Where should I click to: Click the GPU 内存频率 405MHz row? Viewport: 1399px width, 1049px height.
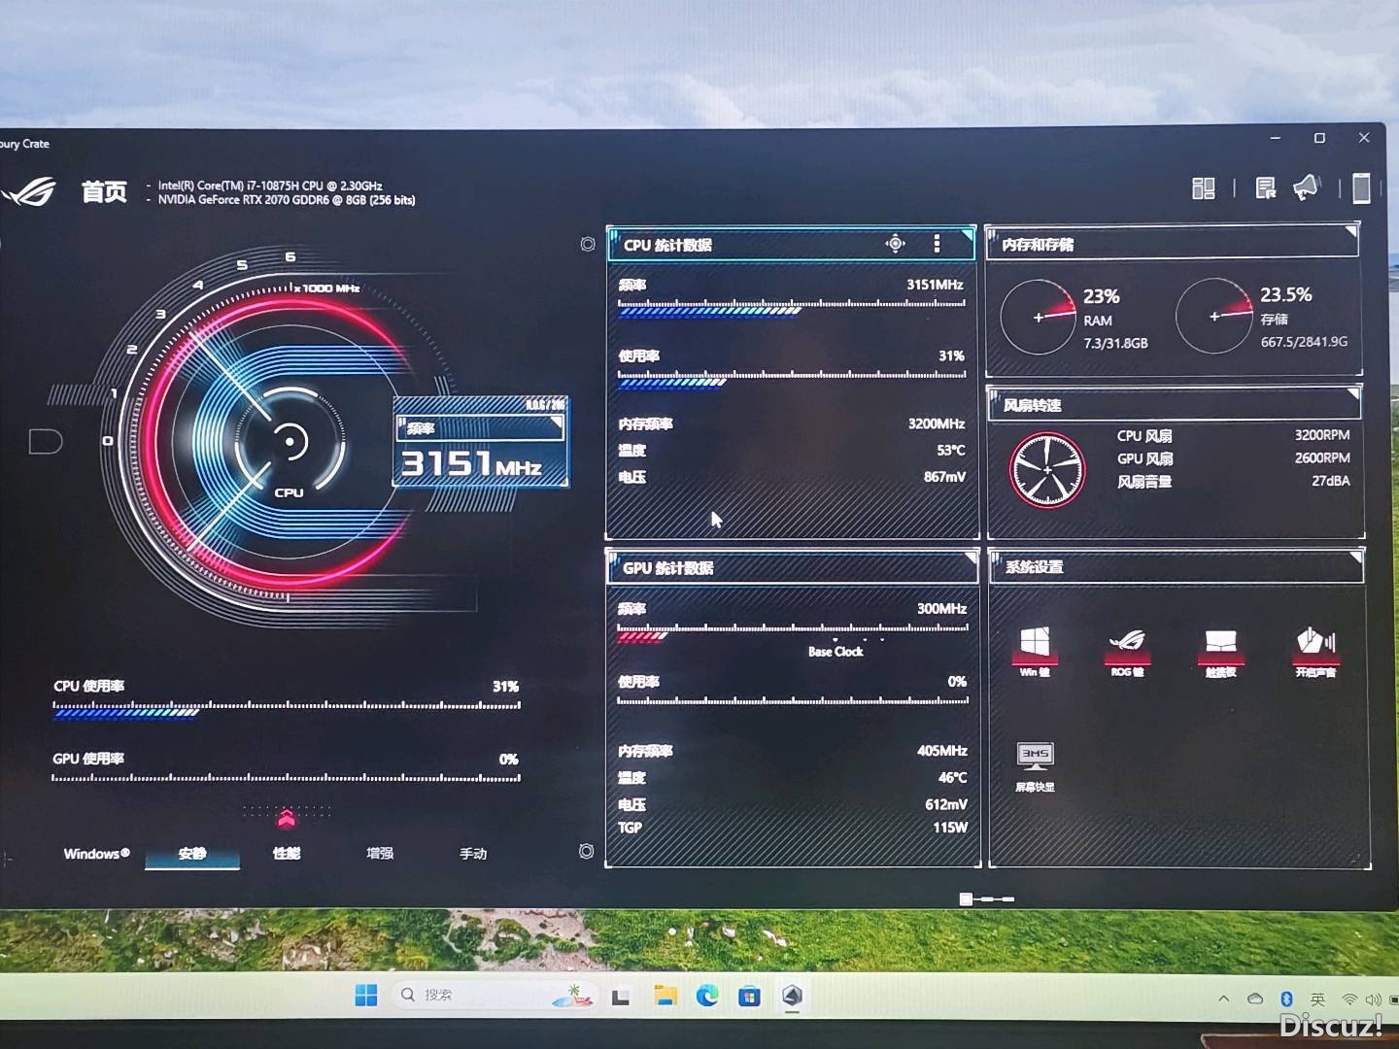pos(793,751)
